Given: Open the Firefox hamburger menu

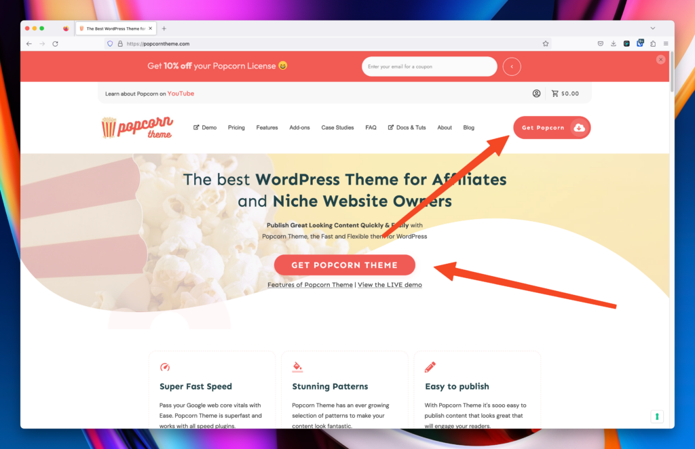Looking at the screenshot, I should [666, 43].
